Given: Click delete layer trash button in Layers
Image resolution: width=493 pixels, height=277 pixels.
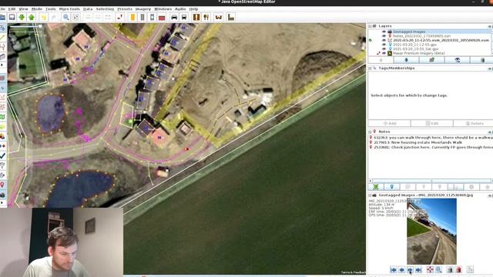Looking at the screenshot, I should coord(483,60).
